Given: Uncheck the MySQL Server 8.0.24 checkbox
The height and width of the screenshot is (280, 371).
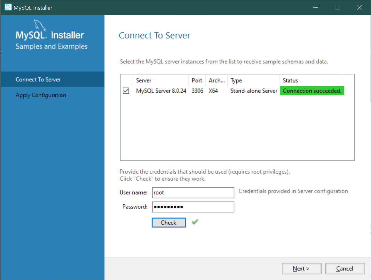Looking at the screenshot, I should 126,91.
